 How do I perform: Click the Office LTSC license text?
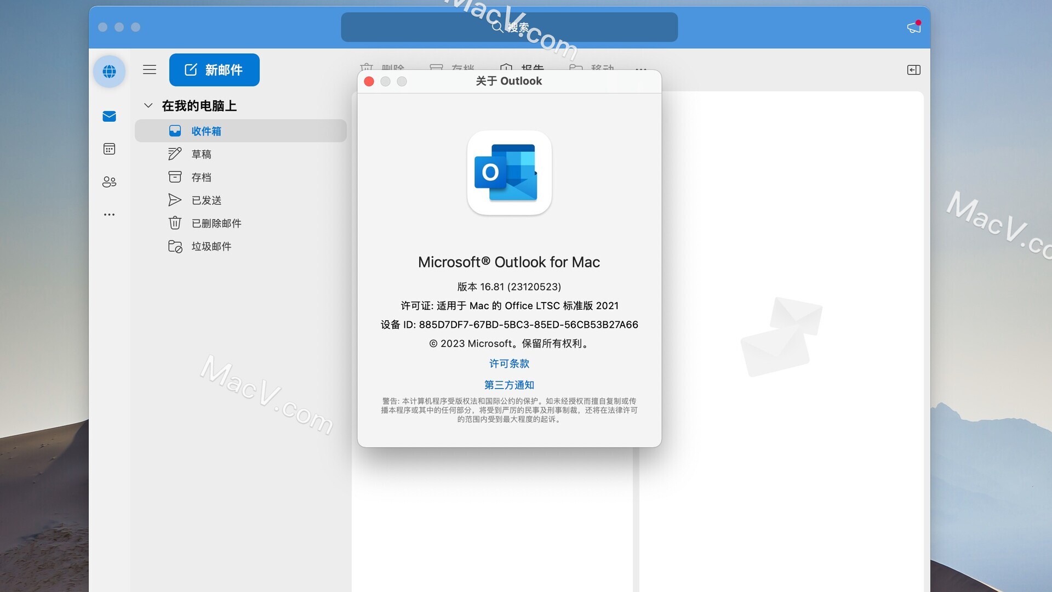[509, 305]
